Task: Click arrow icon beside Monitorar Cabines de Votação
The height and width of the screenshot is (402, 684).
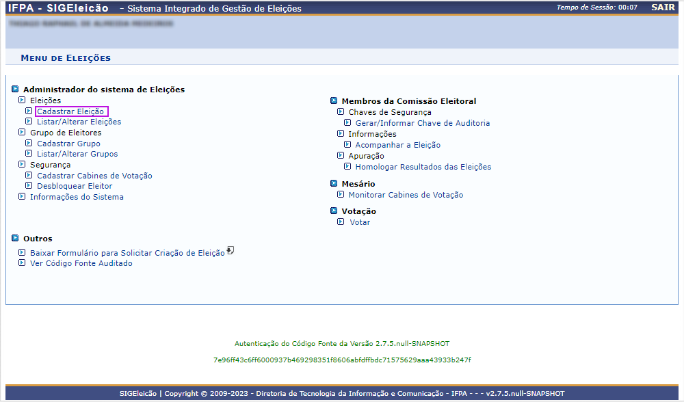Action: coord(341,194)
